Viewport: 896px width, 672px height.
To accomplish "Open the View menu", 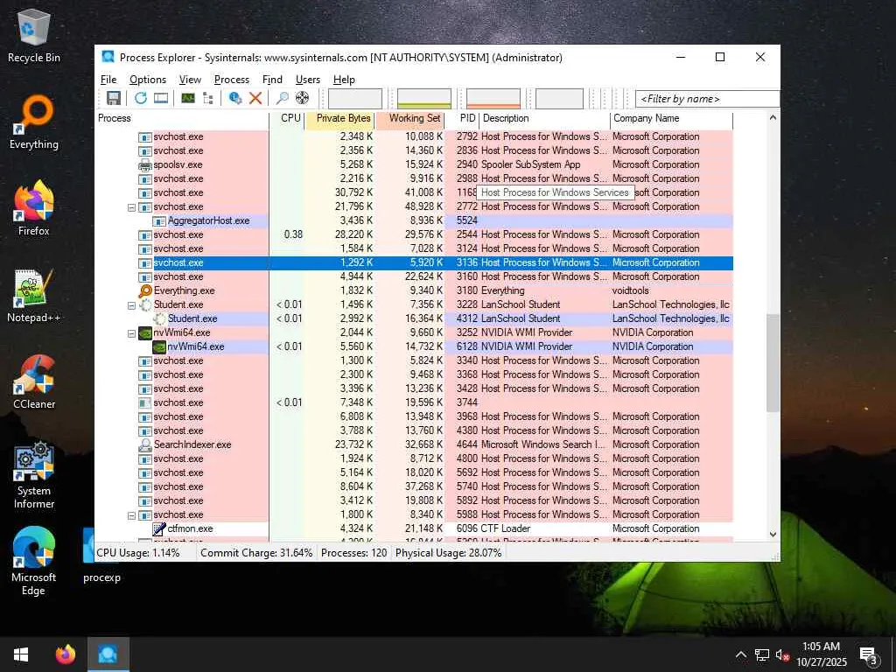I will coord(190,80).
